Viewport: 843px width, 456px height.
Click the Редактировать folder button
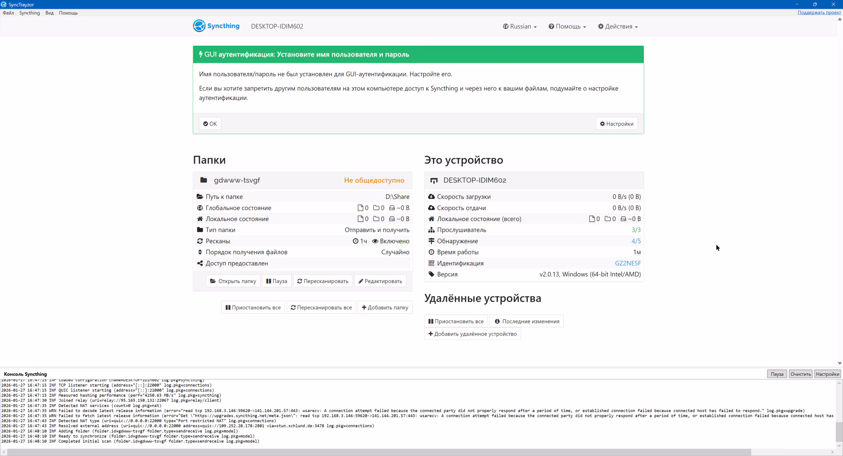380,281
